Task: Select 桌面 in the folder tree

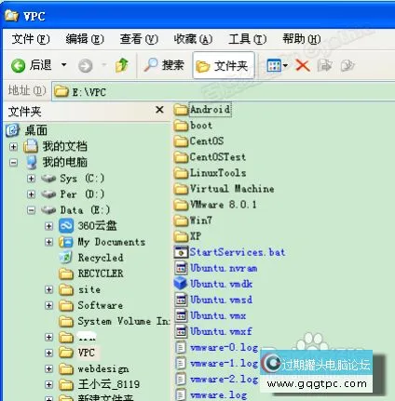Action: click(35, 130)
